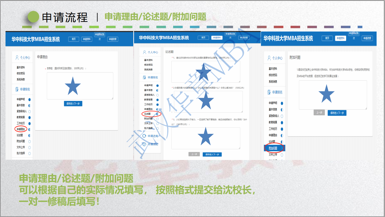Click 文件上传 status circle on 附加问题 page

click(x=282, y=155)
